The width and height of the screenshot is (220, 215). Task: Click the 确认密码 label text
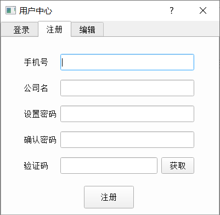tap(40, 140)
